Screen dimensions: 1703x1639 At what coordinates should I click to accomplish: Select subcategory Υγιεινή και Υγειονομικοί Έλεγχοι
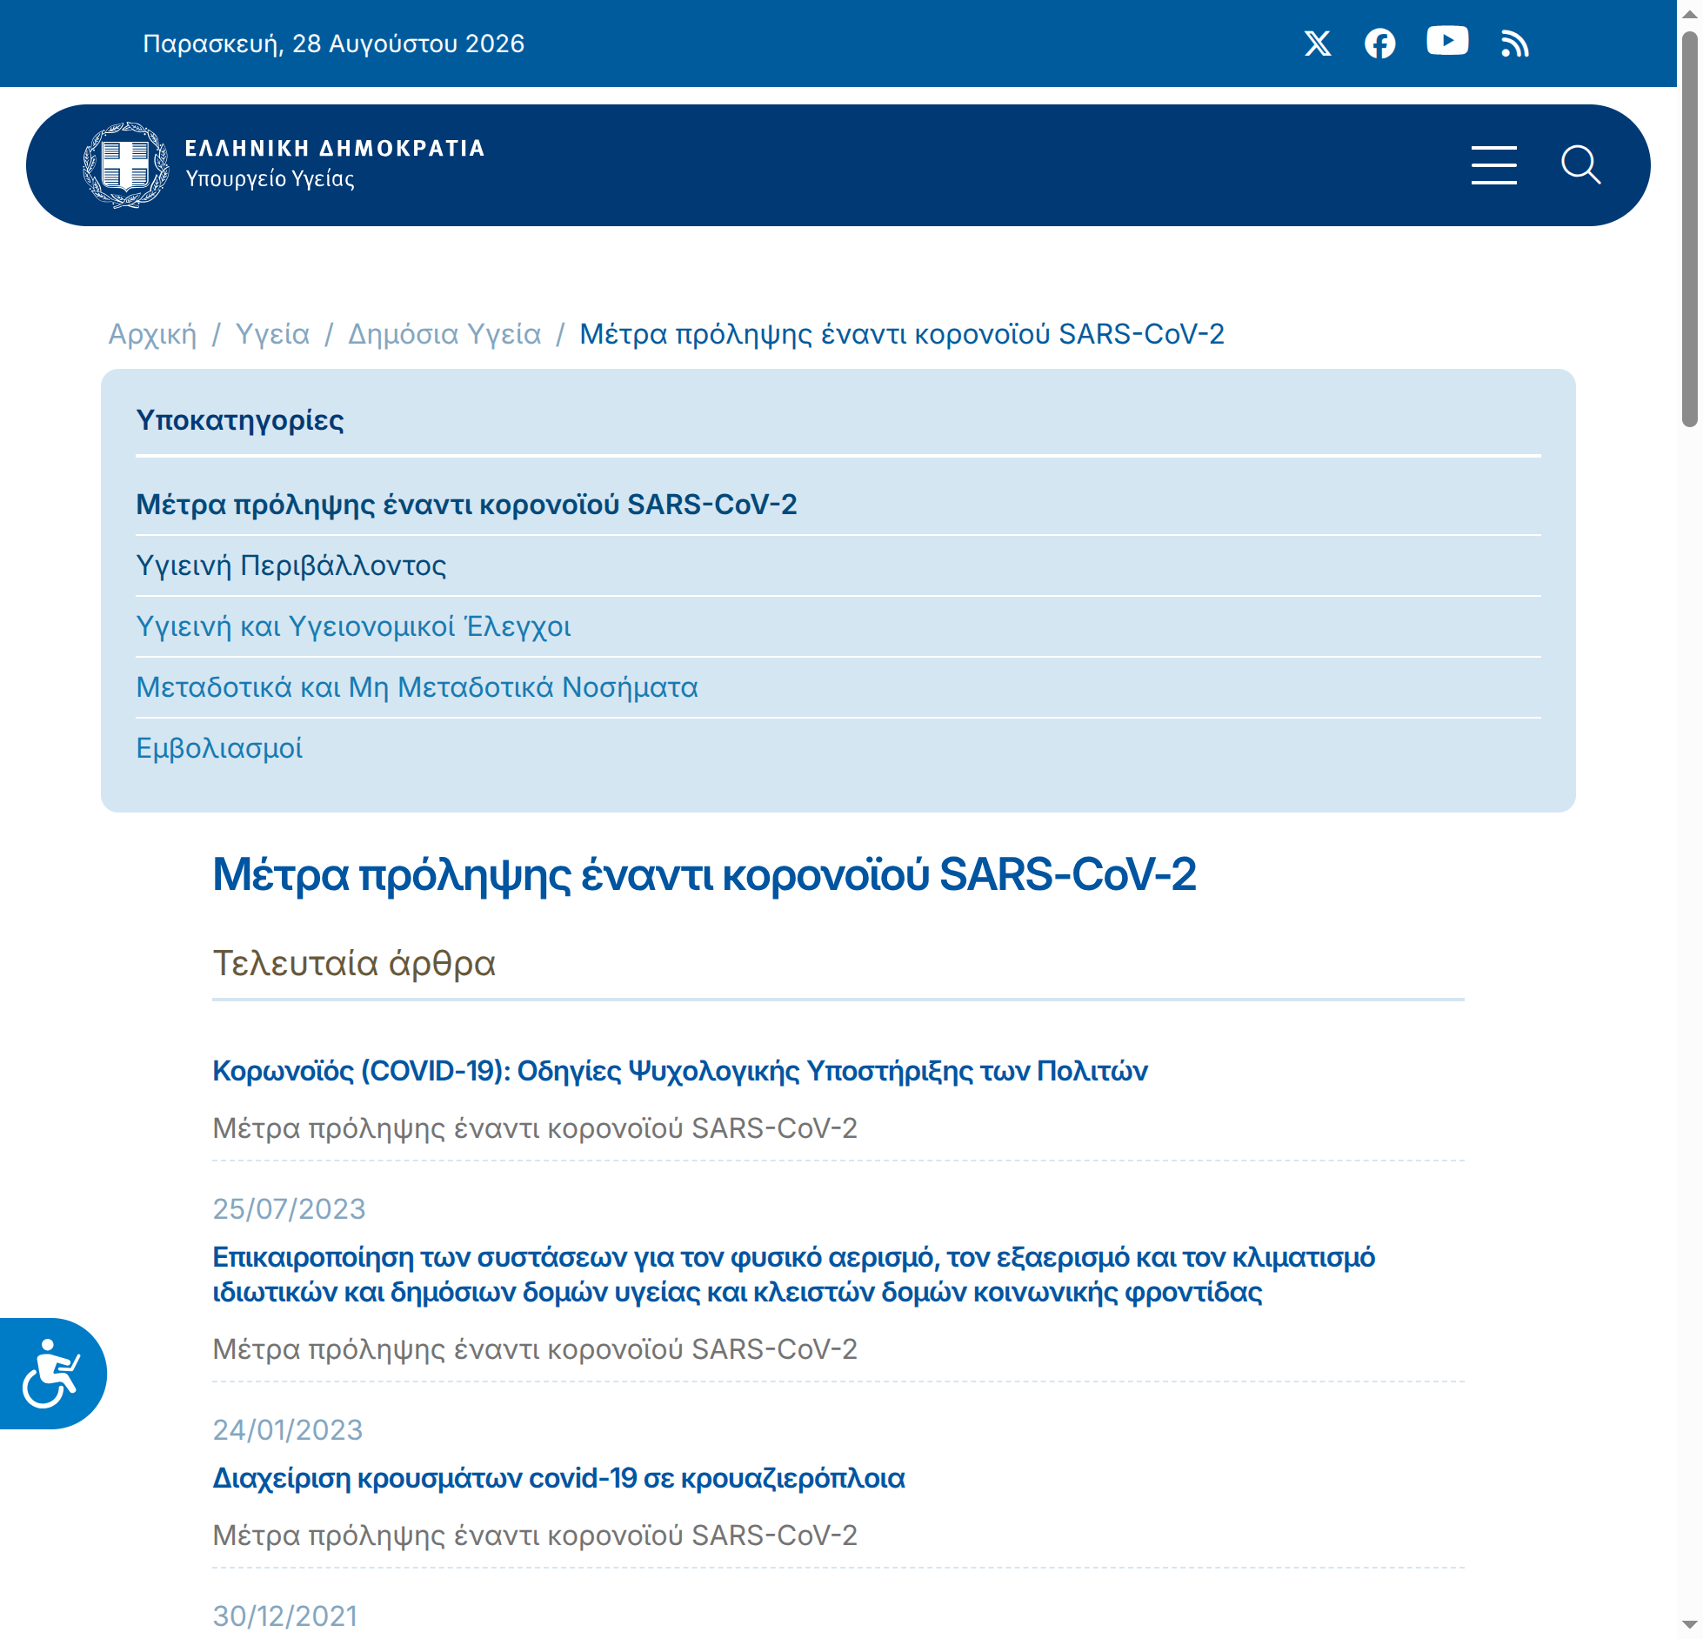(353, 626)
